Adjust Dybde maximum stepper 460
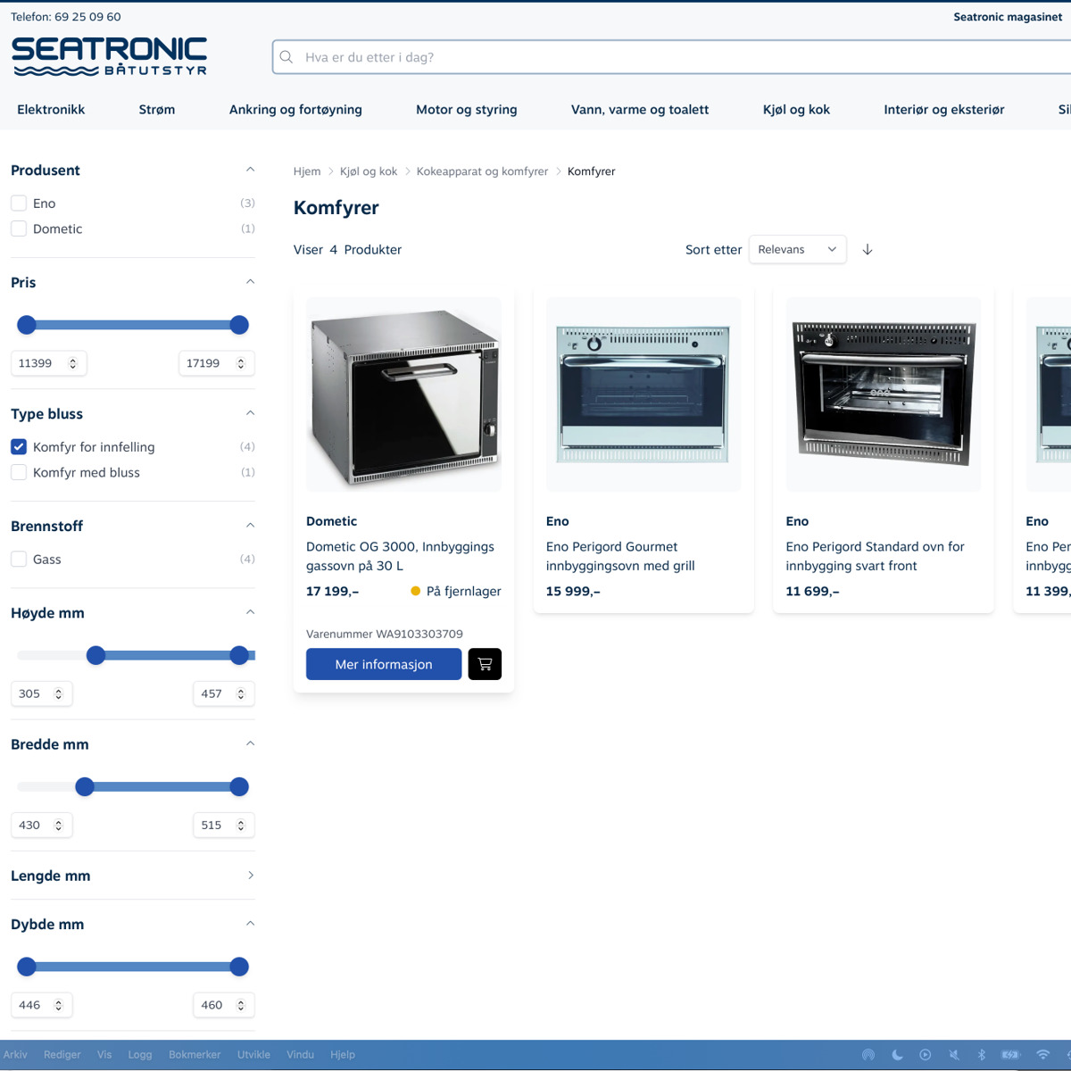 click(x=241, y=1005)
